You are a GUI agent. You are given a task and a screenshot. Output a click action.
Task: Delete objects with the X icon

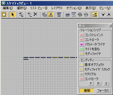tap(35, 14)
